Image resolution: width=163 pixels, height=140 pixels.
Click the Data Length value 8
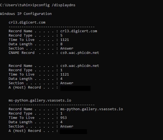pyautogui.click(x=61, y=44)
